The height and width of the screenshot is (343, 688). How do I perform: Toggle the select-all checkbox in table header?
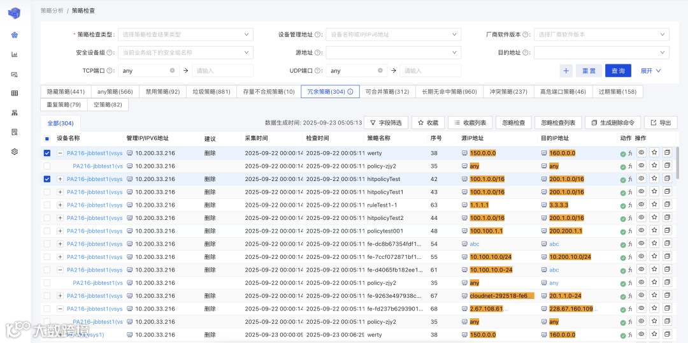click(47, 139)
